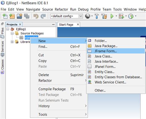146x119 pixels.
Task: Click the Build Project hammer icon
Action: point(96,16)
